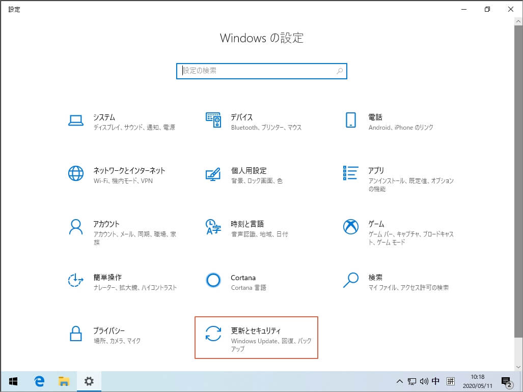523x392 pixels.
Task: Expand hidden system tray icons
Action: coord(399,381)
